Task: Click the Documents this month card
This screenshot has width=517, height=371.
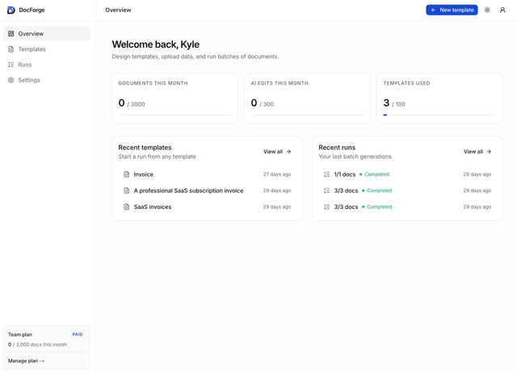Action: 174,98
